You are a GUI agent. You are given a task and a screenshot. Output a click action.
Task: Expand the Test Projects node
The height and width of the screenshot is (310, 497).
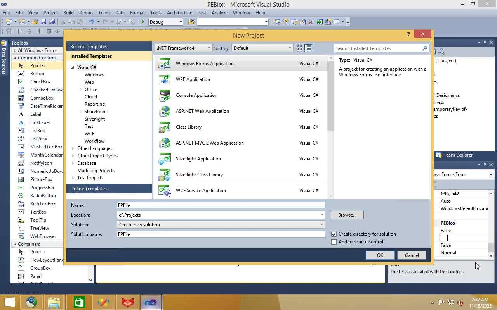click(x=73, y=178)
